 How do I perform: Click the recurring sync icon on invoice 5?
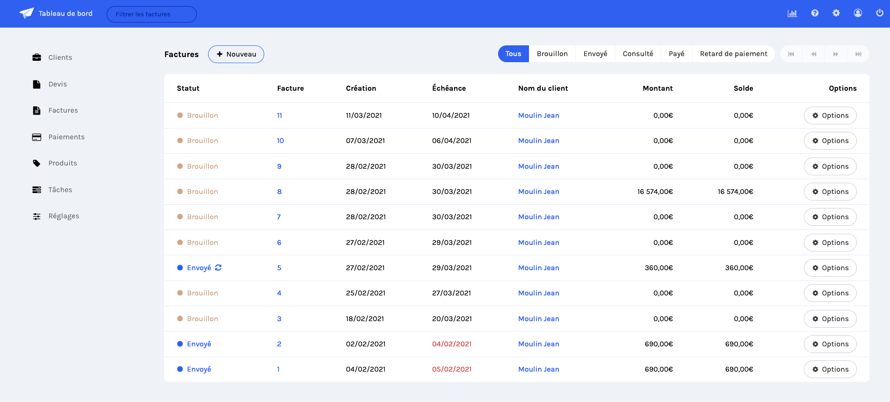[x=218, y=268]
